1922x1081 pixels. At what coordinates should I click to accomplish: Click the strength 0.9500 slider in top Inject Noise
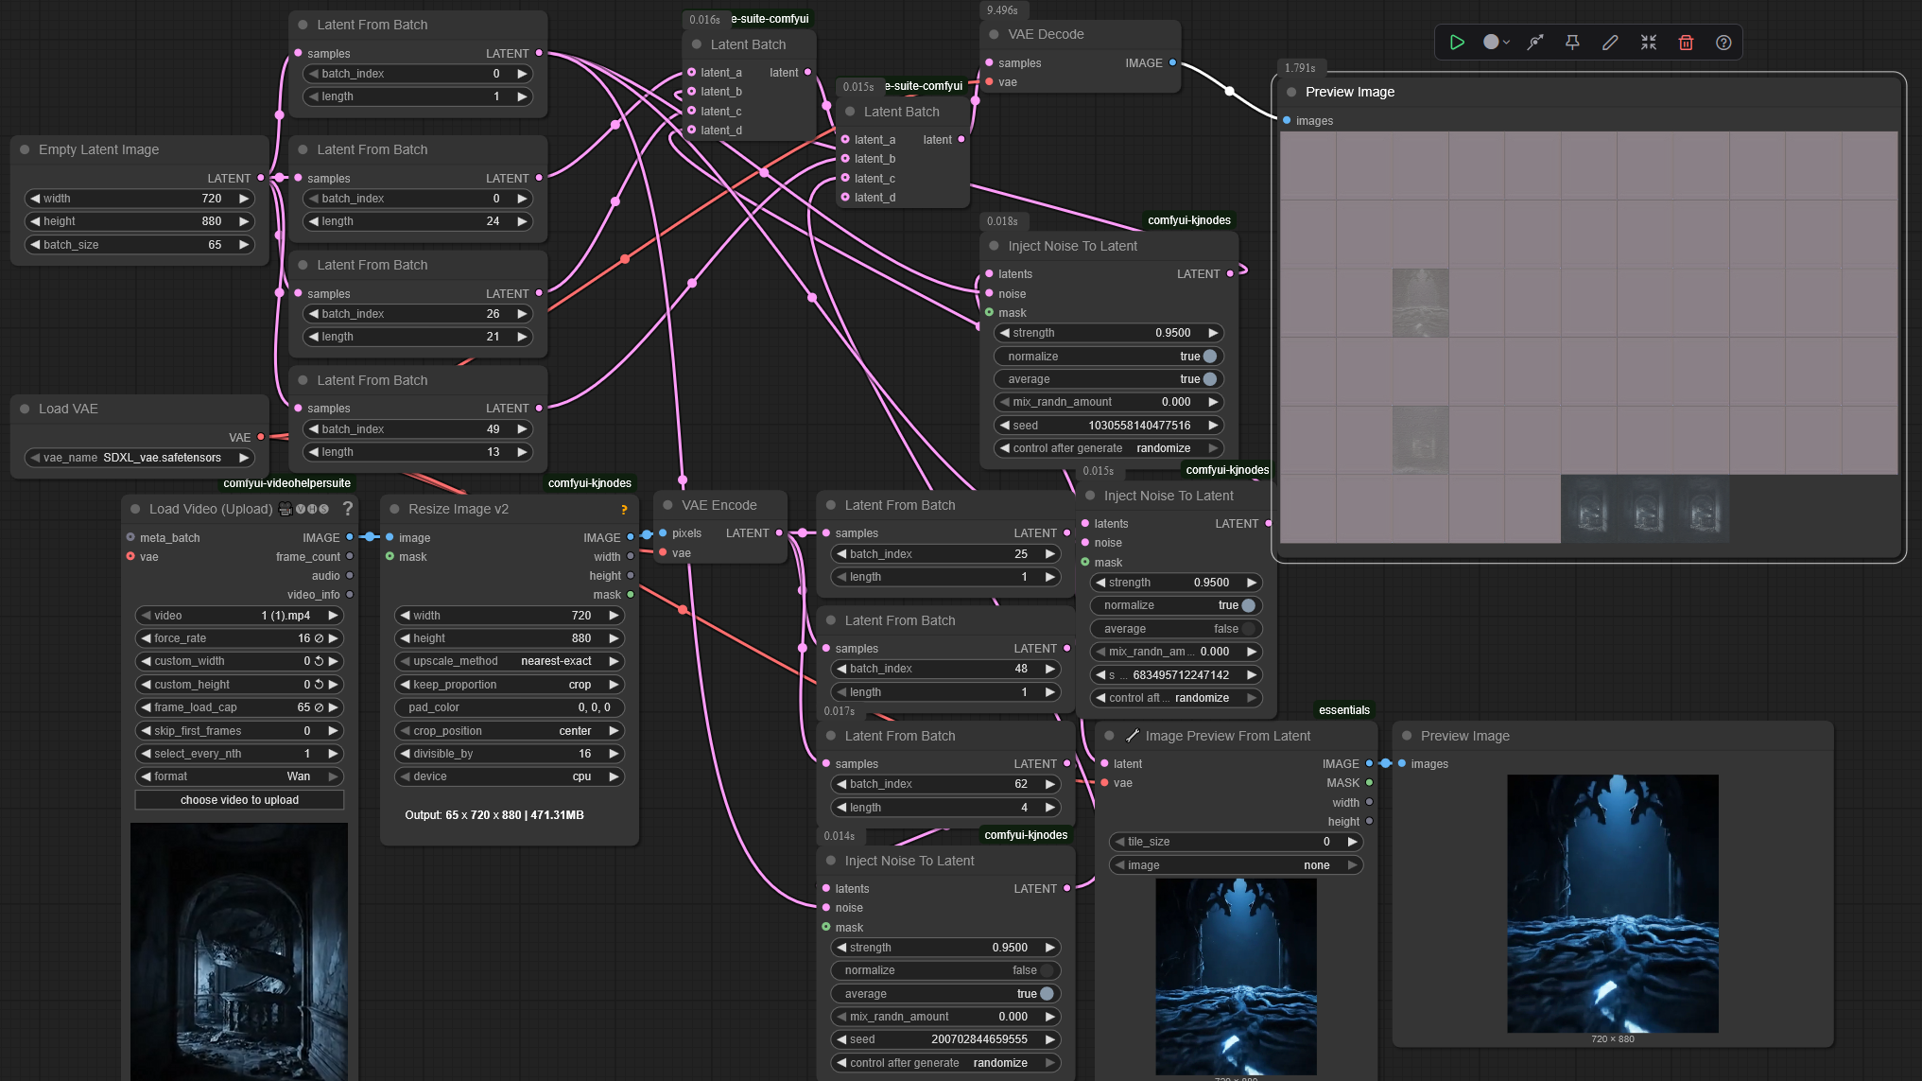point(1108,333)
